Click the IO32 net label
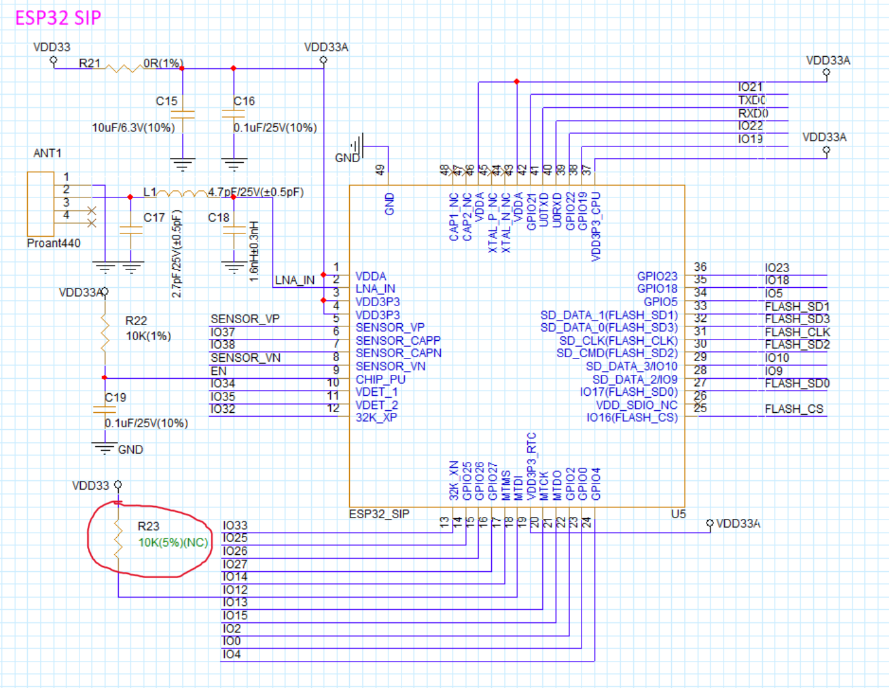 coord(223,409)
